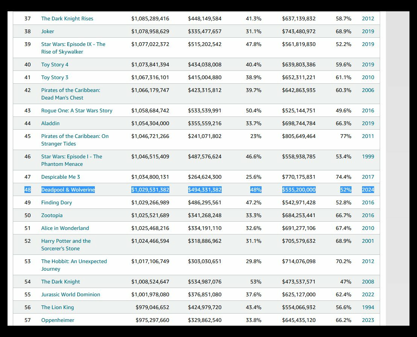The width and height of the screenshot is (417, 337).
Task: Select rank number 57 cell
Action: (x=27, y=320)
